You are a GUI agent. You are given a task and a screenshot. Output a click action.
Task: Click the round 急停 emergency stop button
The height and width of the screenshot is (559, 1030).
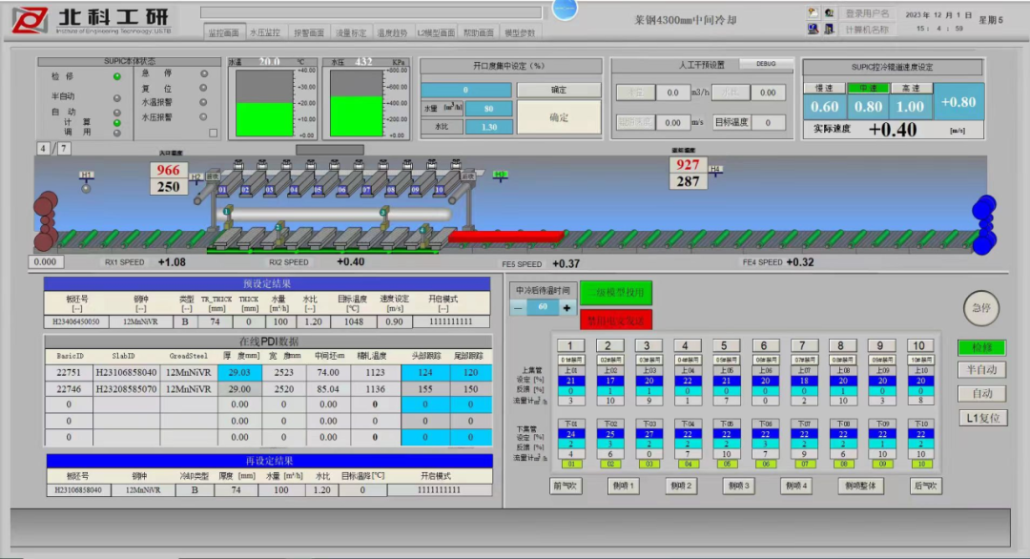(981, 308)
